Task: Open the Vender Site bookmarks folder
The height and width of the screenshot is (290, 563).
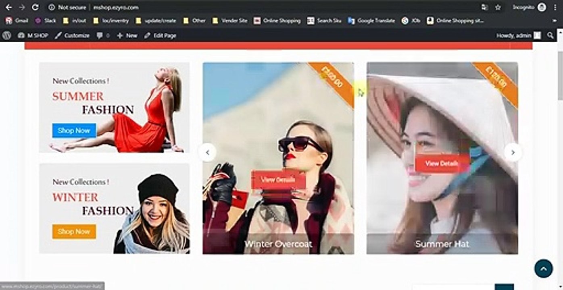Action: coord(229,21)
